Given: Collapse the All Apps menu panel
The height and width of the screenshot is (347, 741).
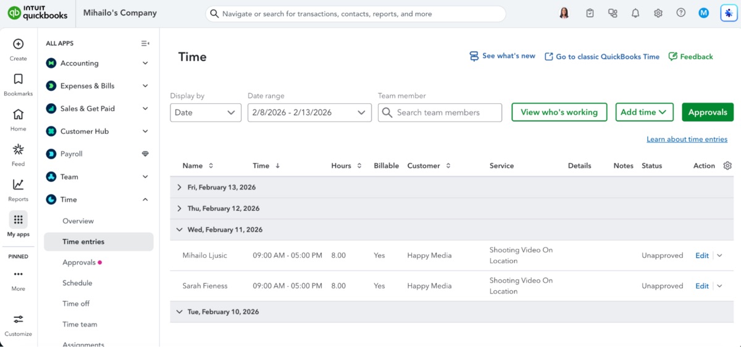Looking at the screenshot, I should pyautogui.click(x=145, y=43).
